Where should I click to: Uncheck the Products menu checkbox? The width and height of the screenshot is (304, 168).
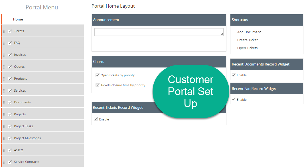pyautogui.click(x=10, y=79)
